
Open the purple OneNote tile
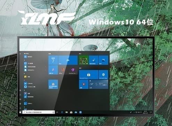[73, 70]
